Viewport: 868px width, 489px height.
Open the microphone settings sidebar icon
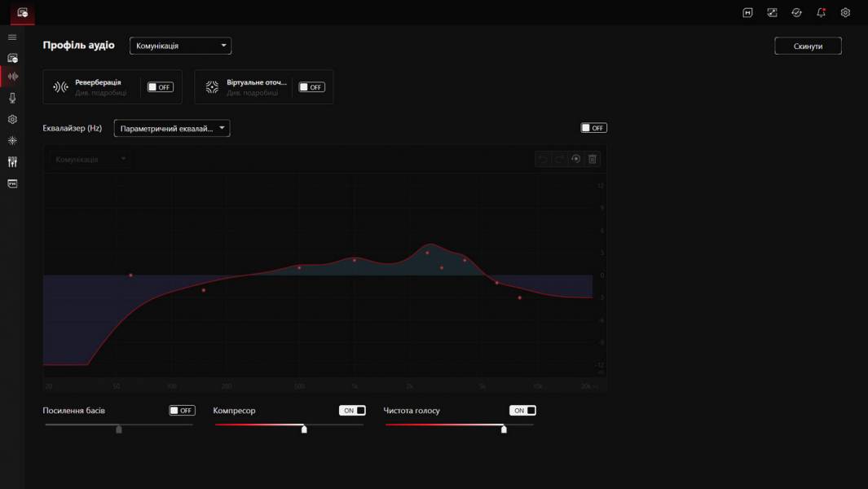pyautogui.click(x=12, y=98)
